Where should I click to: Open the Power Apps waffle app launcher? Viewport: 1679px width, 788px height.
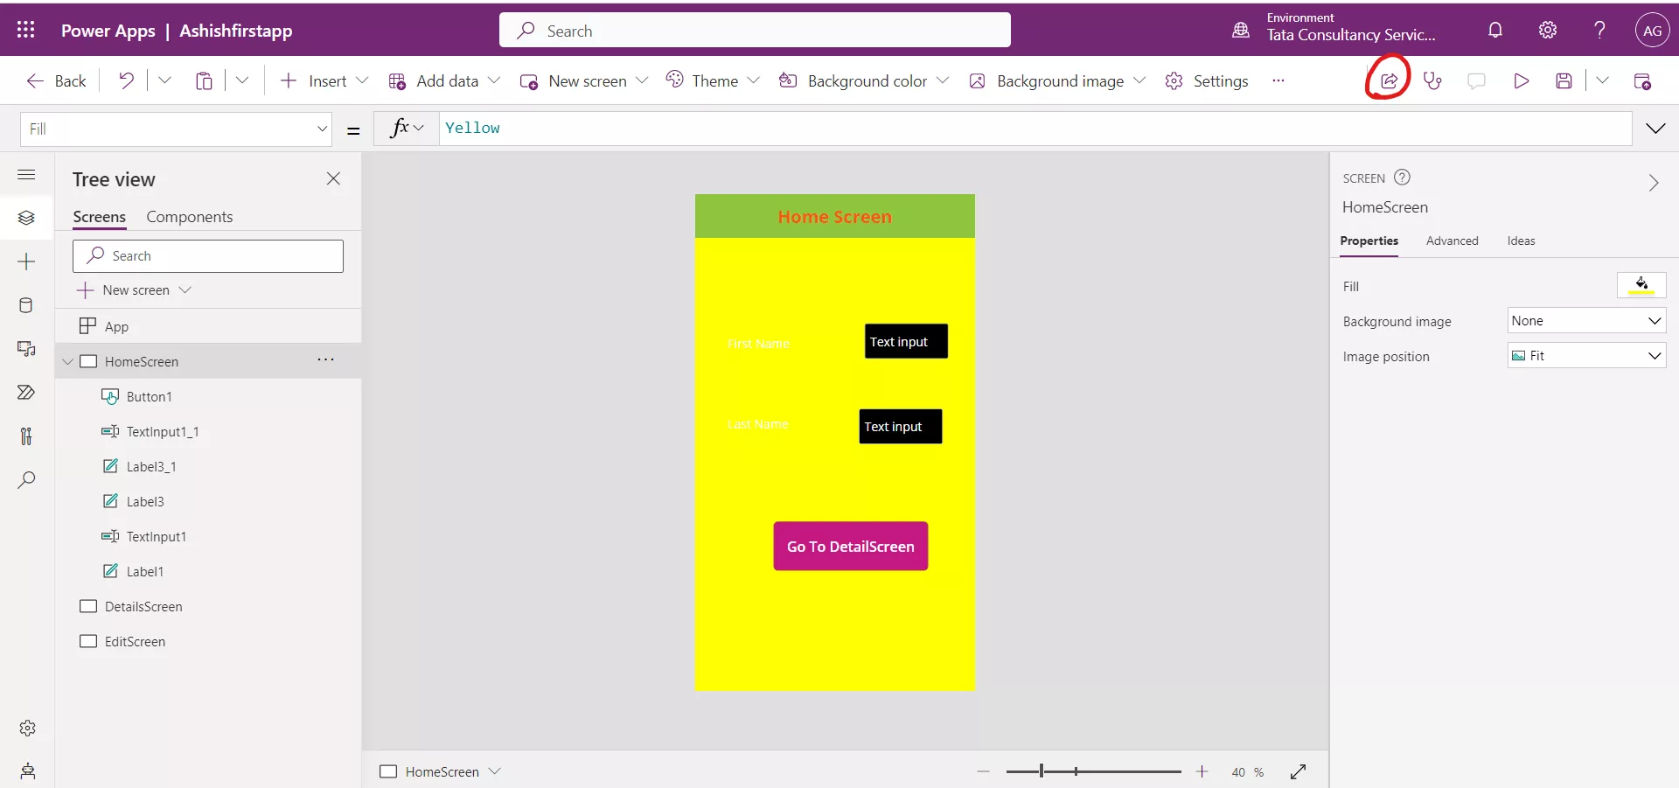26,31
